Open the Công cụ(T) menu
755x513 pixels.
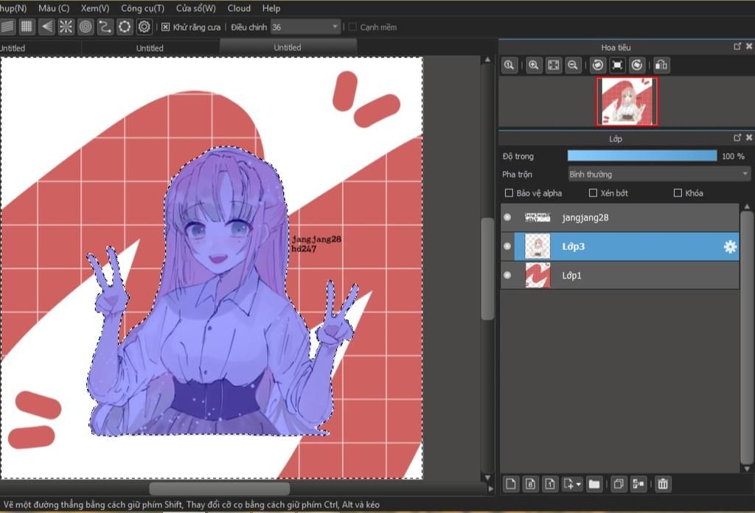point(142,8)
